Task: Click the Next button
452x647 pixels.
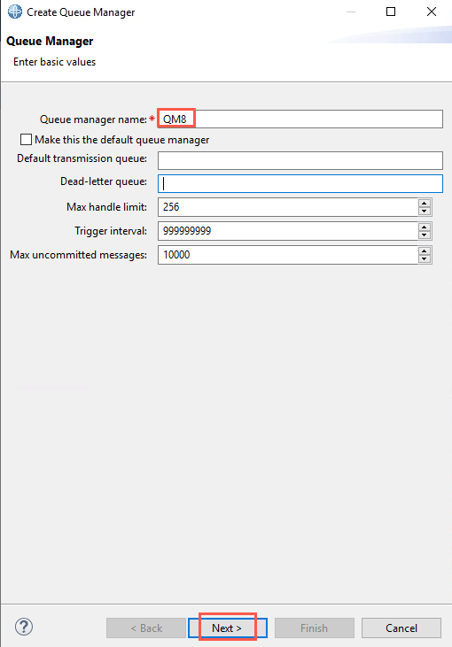Action: pyautogui.click(x=227, y=628)
